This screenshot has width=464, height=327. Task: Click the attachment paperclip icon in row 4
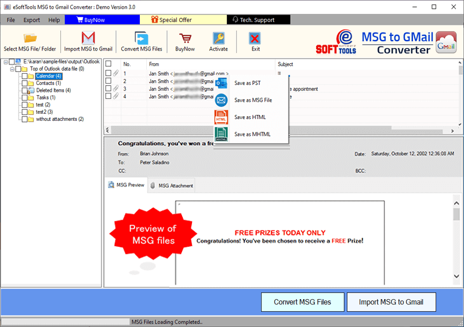pyautogui.click(x=116, y=96)
